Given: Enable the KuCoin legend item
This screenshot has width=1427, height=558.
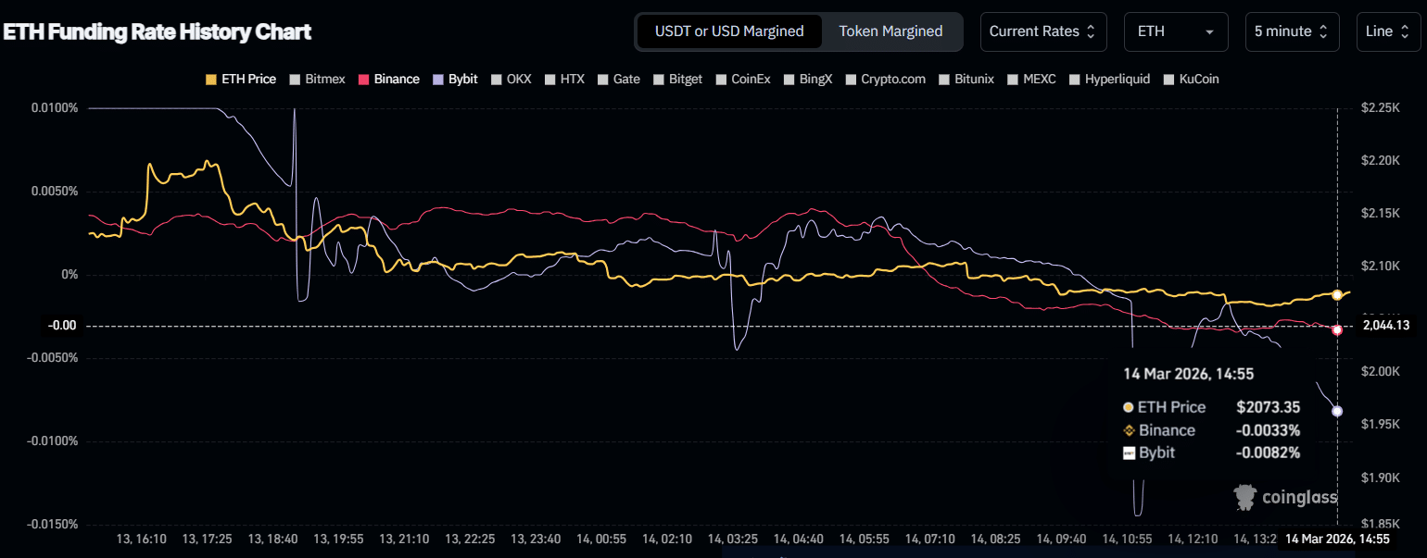Looking at the screenshot, I should [x=1191, y=80].
